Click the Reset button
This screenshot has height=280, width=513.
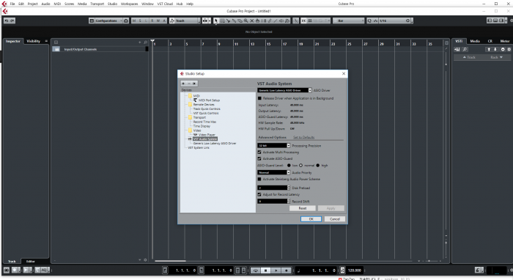pyautogui.click(x=303, y=208)
